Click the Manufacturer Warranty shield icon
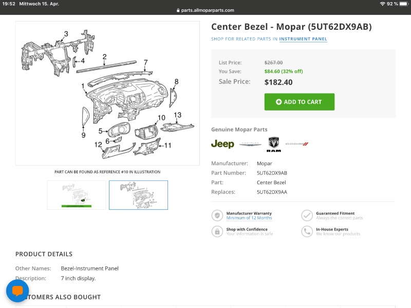This screenshot has height=308, width=411. [217, 215]
